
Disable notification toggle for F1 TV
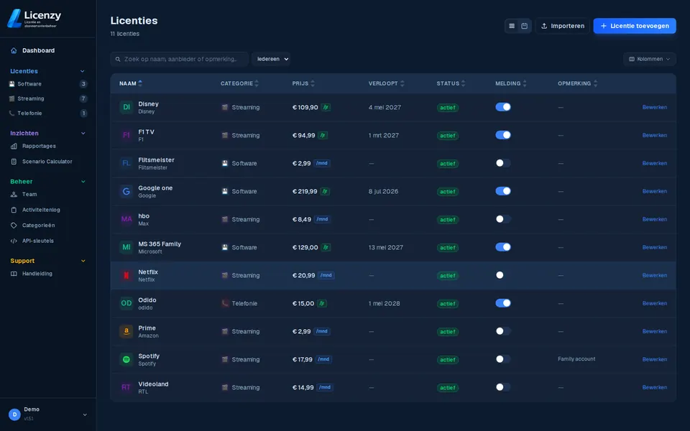coord(503,135)
